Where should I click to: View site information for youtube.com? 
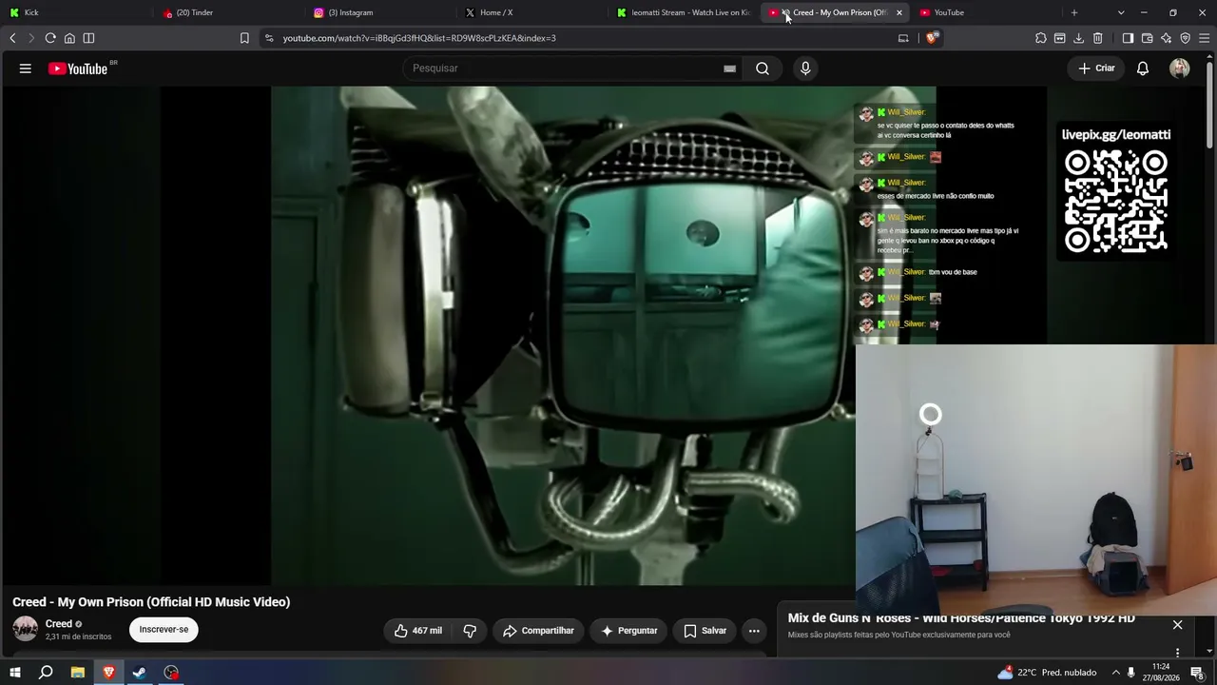click(269, 38)
